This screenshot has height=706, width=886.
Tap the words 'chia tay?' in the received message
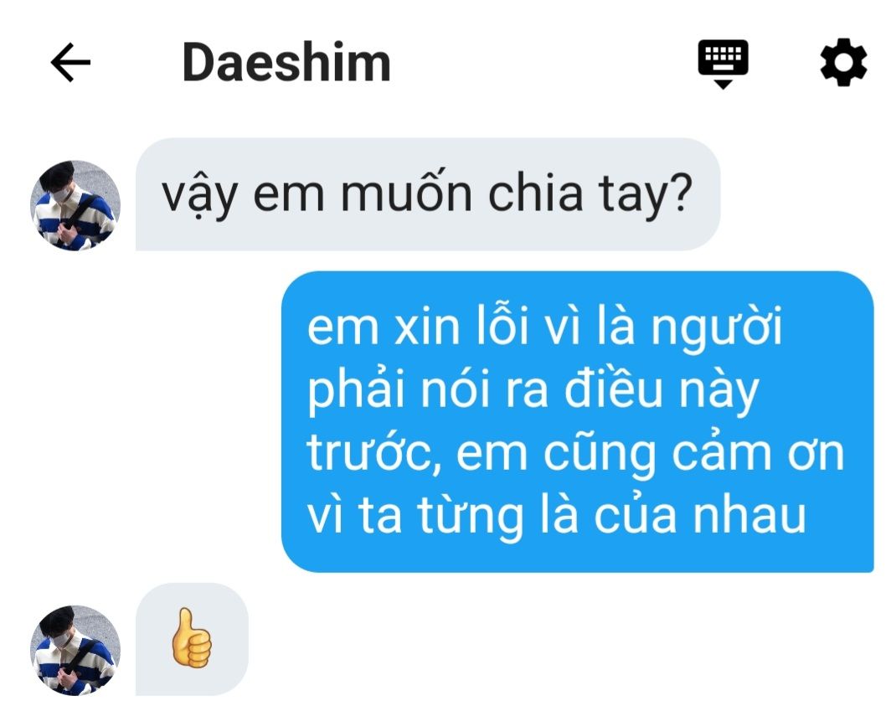590,194
